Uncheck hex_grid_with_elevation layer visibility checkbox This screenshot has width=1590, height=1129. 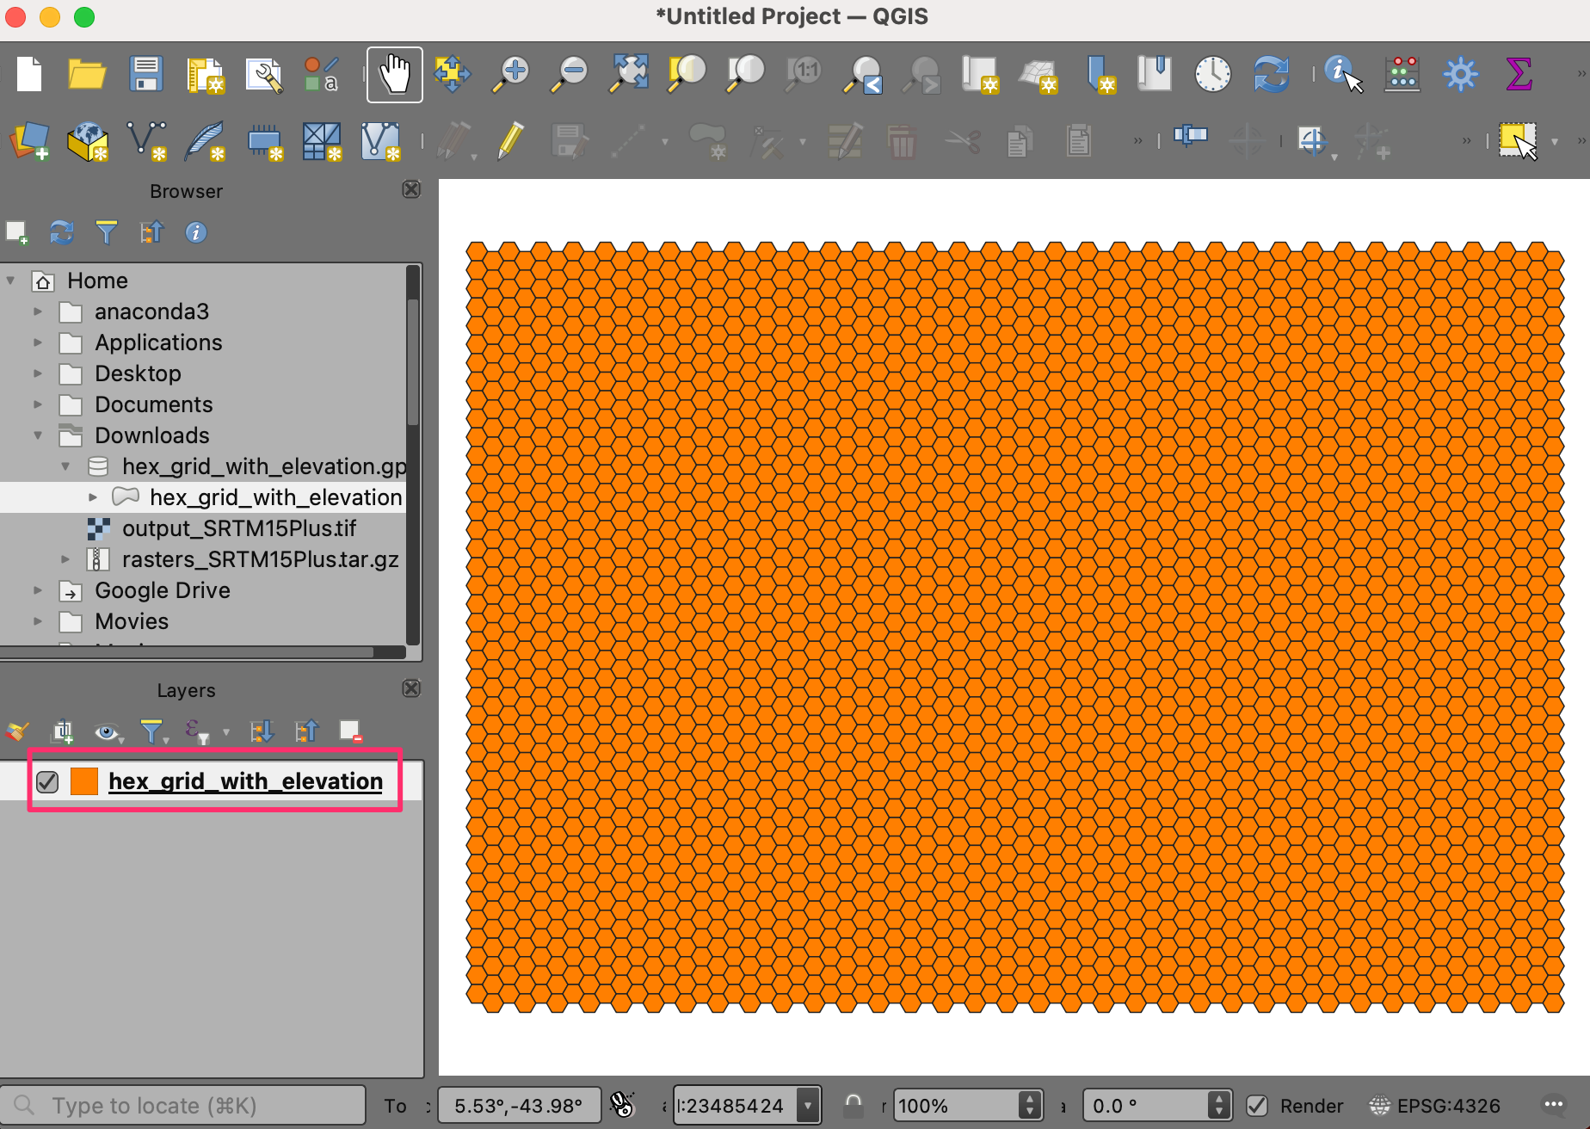click(x=47, y=781)
